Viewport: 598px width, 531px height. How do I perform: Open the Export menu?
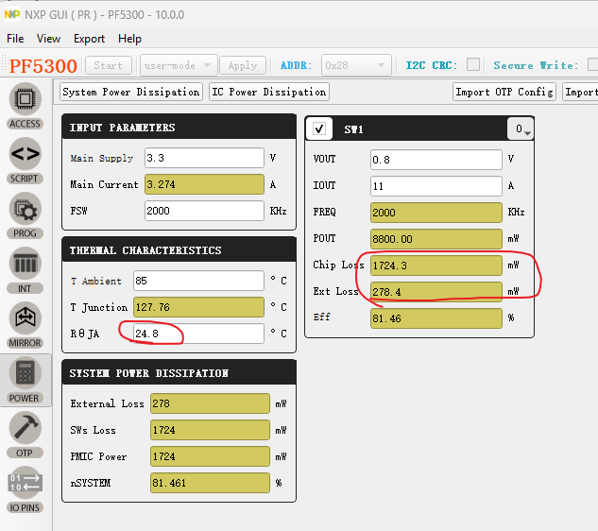pyautogui.click(x=89, y=39)
